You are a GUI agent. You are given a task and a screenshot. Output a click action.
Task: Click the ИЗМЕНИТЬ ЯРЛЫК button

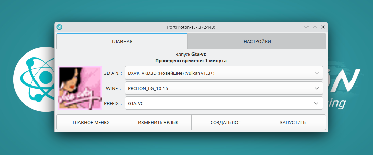tap(158, 123)
